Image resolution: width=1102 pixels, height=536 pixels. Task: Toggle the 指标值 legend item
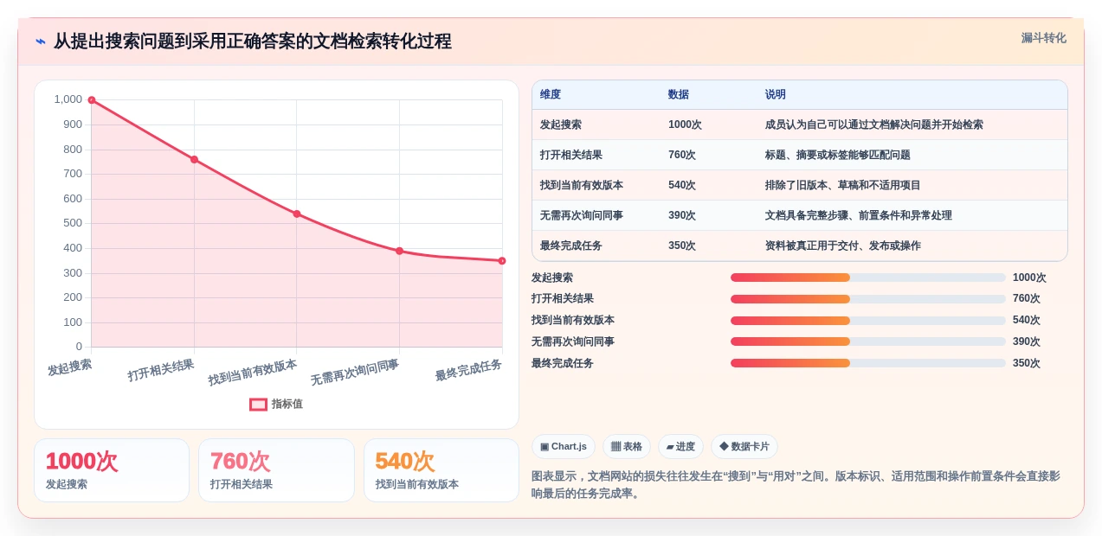pos(276,404)
